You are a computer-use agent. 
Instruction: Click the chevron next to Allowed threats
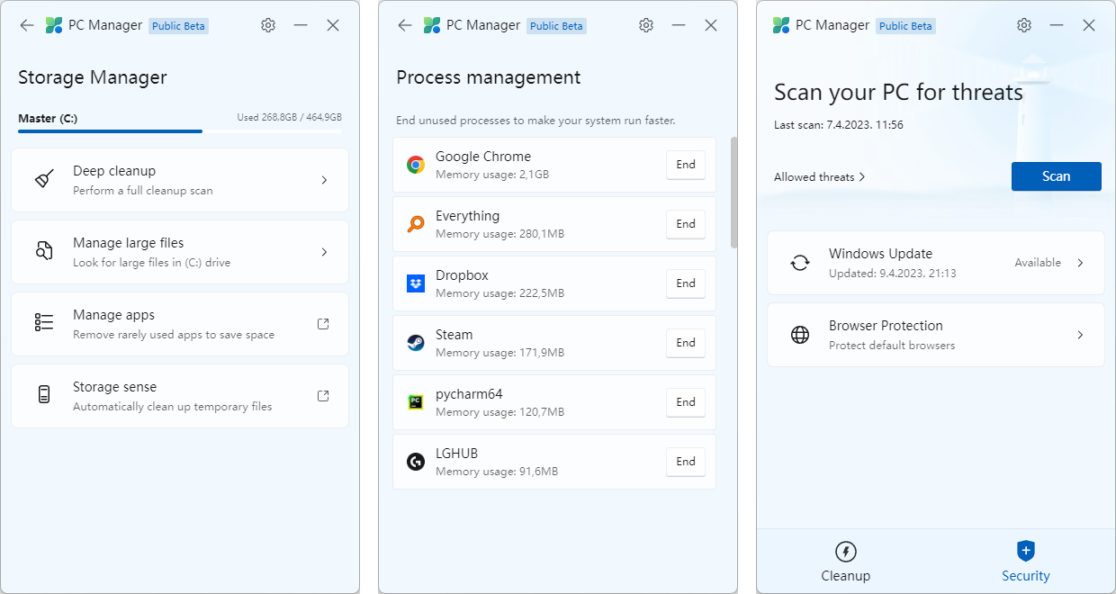tap(862, 177)
